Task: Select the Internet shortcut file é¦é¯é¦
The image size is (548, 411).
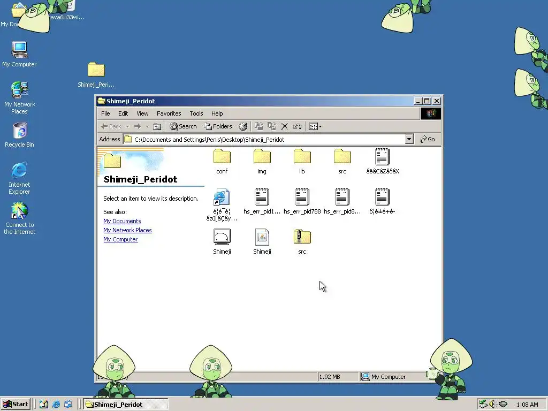Action: 222,205
